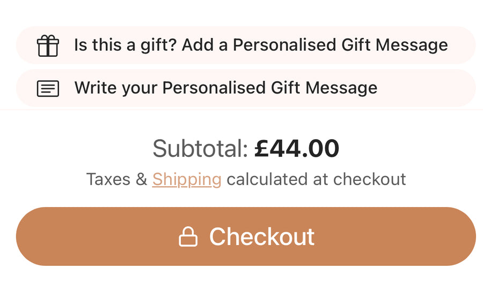Open the Shipping policy link
This screenshot has height=283, width=483.
187,180
